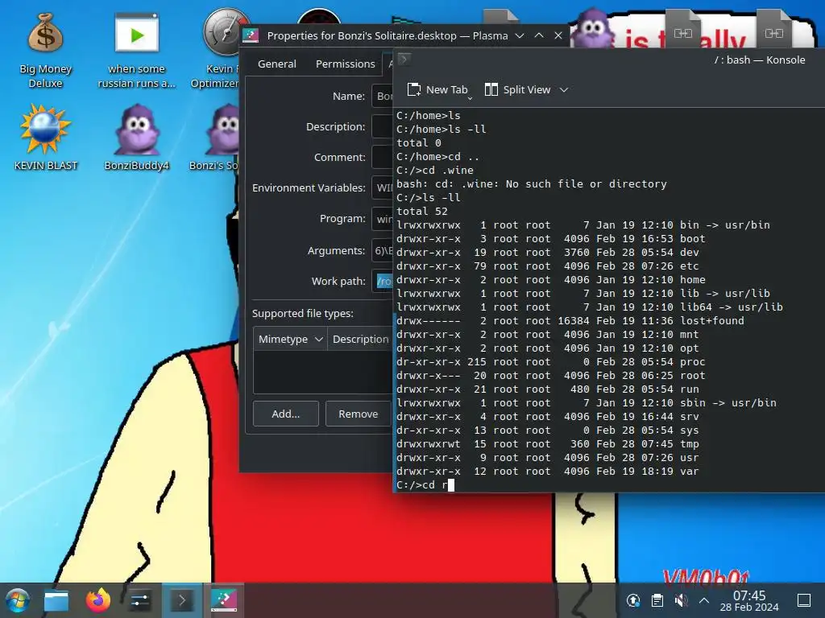
Task: Switch to Konsole taskbar entry
Action: (x=181, y=600)
